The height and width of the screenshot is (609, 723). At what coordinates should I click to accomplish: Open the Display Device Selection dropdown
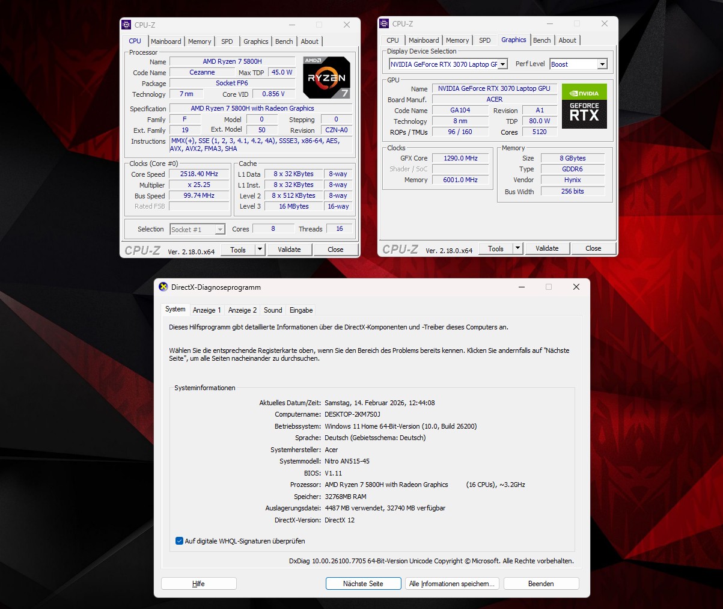click(502, 64)
